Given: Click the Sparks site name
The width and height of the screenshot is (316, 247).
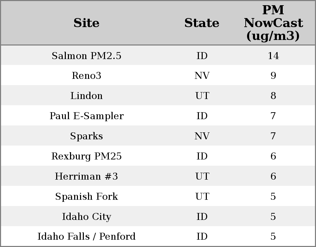Looking at the screenshot, I should point(87,136).
